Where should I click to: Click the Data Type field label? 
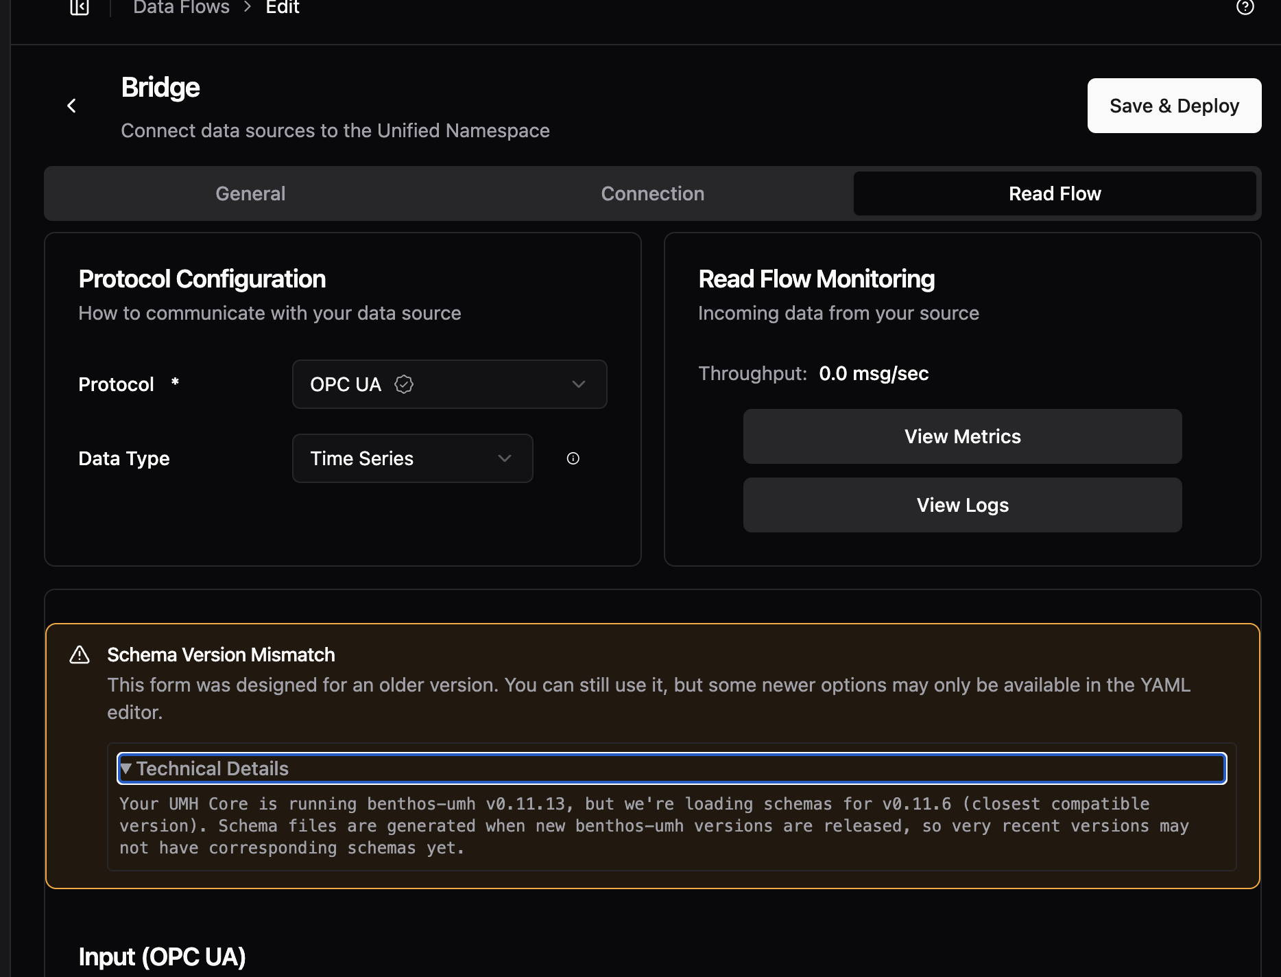[x=124, y=458]
